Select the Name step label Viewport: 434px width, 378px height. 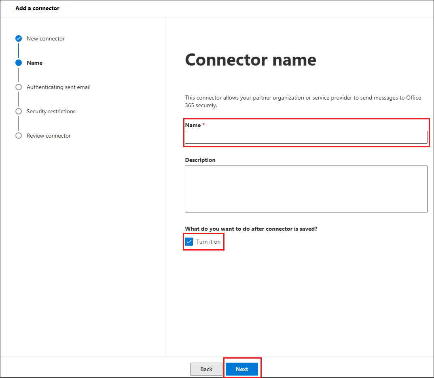pos(35,63)
